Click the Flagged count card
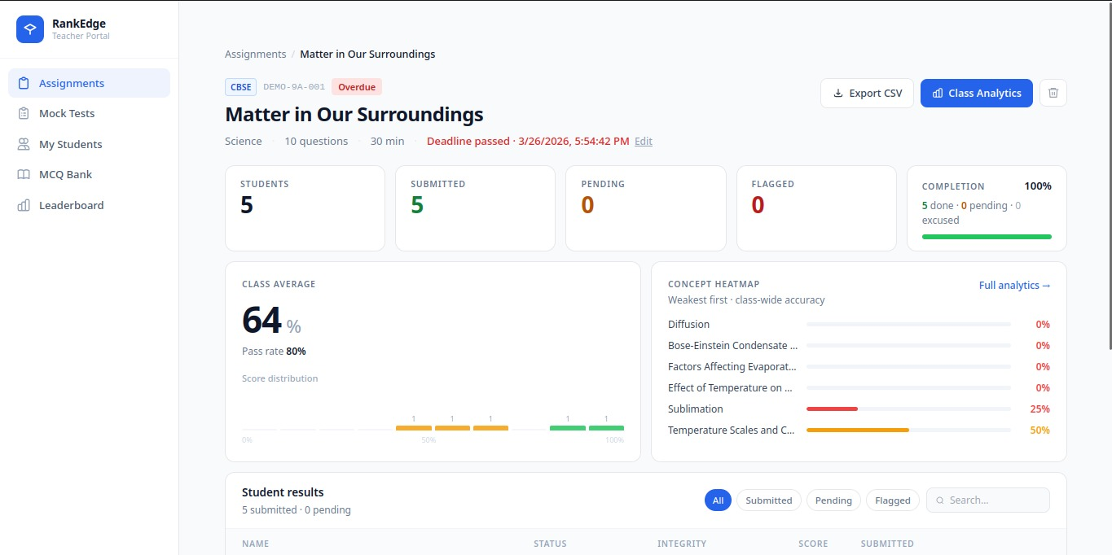1112x555 pixels. pos(816,208)
